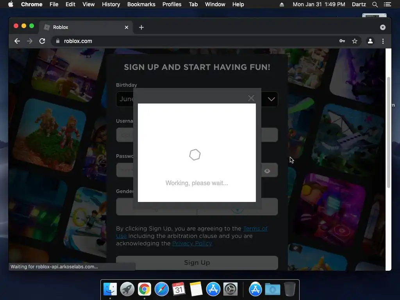Open the saved passwords key icon

click(x=342, y=41)
